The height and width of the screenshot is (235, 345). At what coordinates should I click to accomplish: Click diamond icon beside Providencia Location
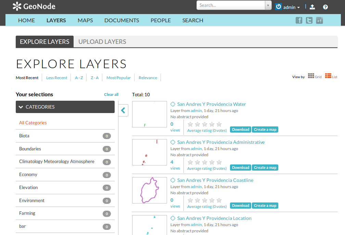[x=173, y=218]
